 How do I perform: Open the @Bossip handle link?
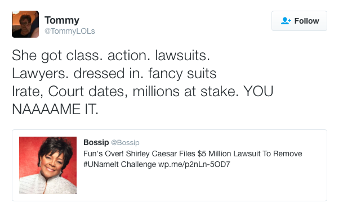[x=125, y=142]
